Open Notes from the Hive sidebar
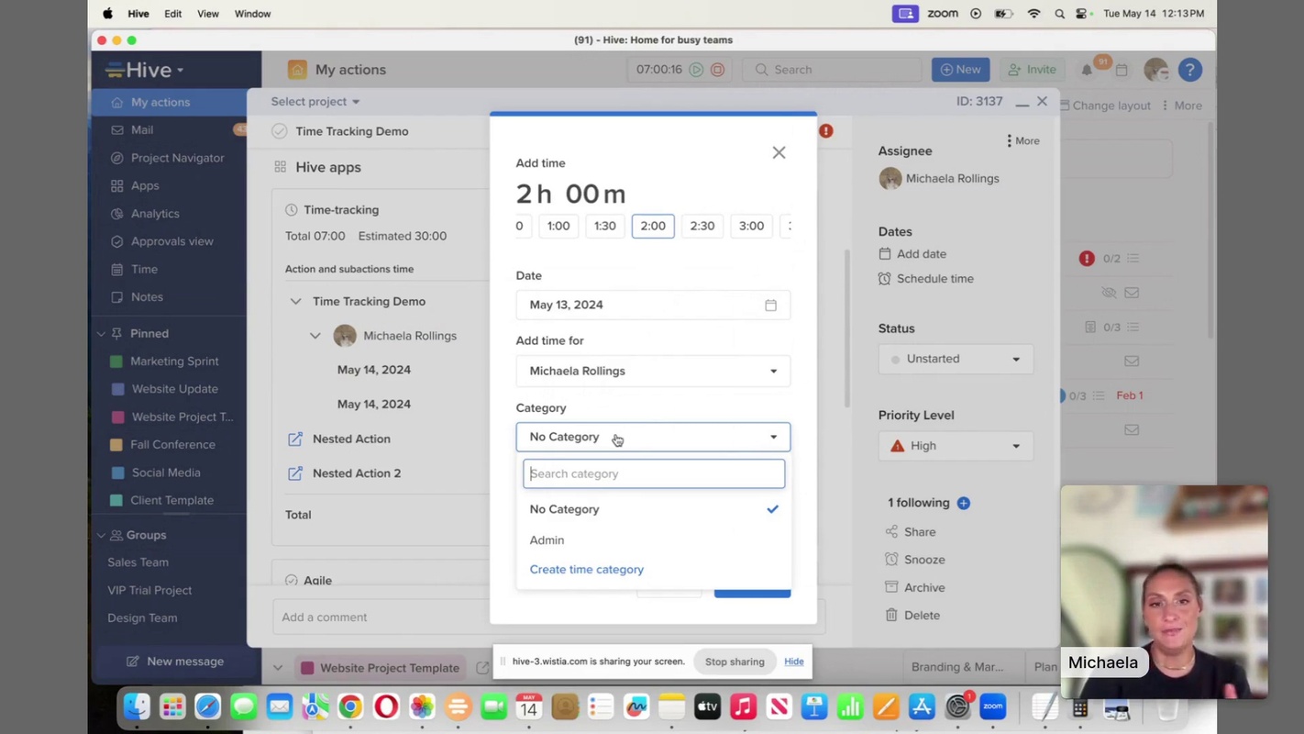The width and height of the screenshot is (1304, 734). click(x=145, y=296)
